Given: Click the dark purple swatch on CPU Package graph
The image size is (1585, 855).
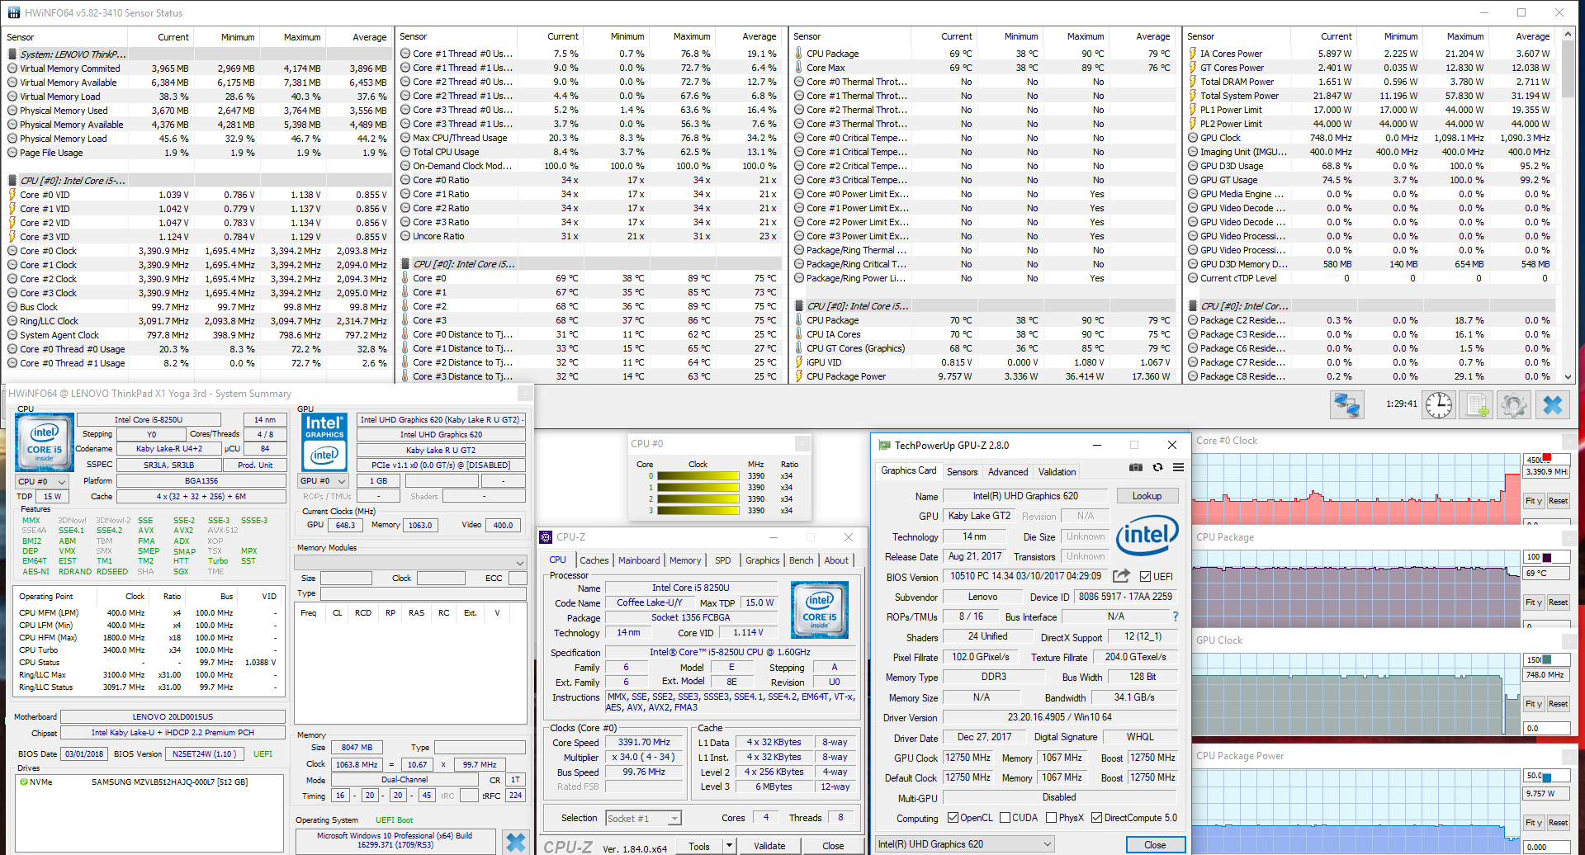Looking at the screenshot, I should pos(1546,558).
